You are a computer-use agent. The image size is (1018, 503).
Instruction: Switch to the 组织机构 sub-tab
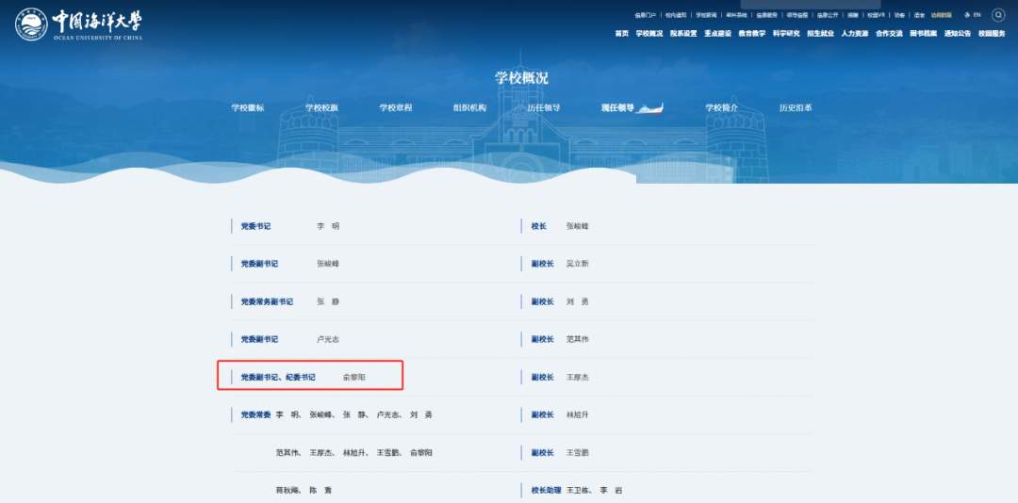469,107
